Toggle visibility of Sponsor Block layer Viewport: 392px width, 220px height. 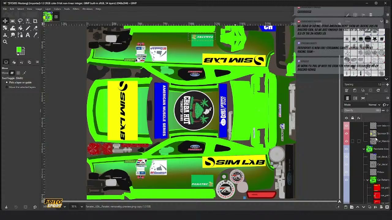(x=346, y=134)
